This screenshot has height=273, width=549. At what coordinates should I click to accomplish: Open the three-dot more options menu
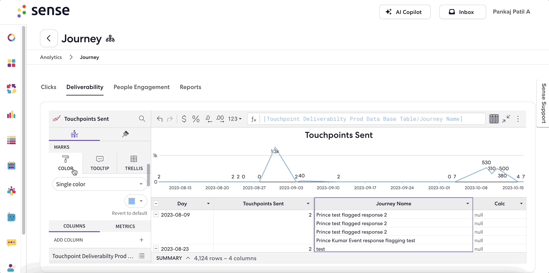518,119
